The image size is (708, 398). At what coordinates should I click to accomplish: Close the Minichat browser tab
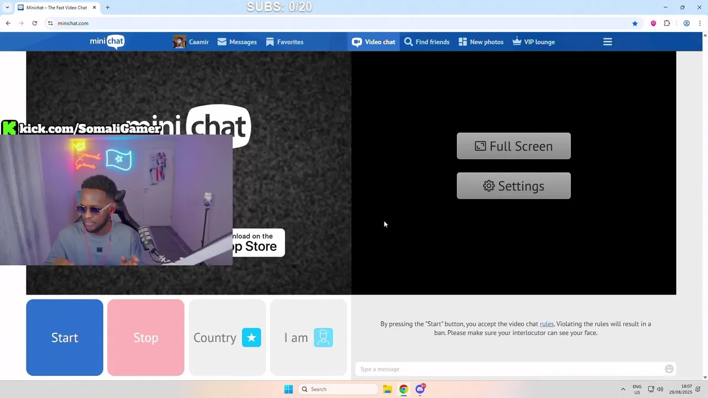94,8
